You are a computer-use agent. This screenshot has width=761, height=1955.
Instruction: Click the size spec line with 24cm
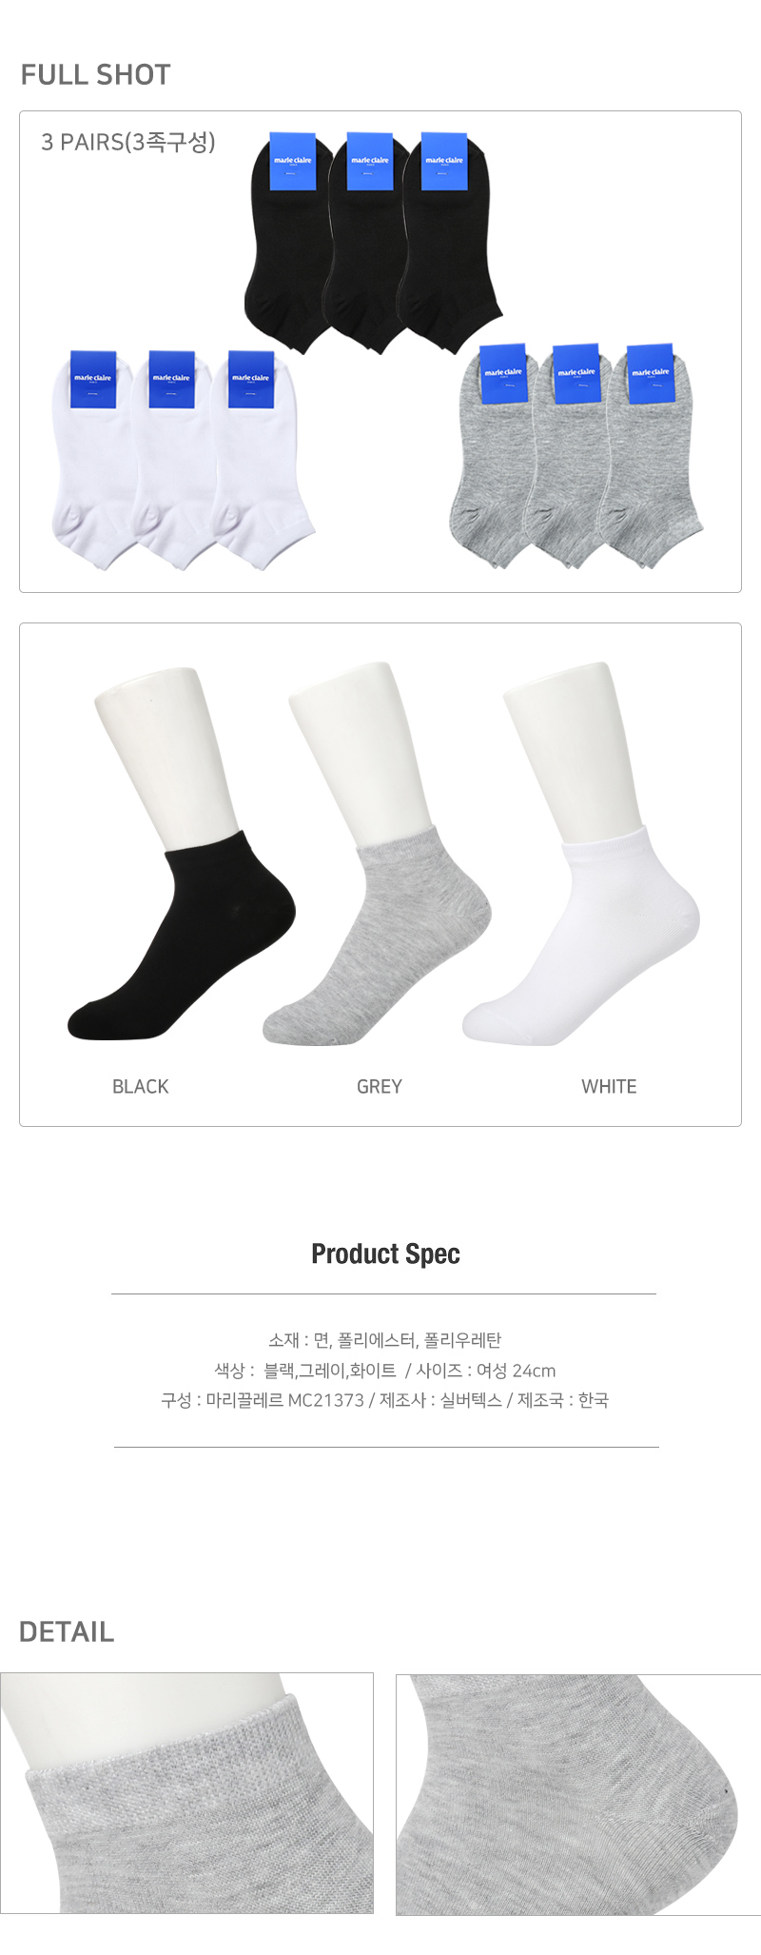(385, 1371)
